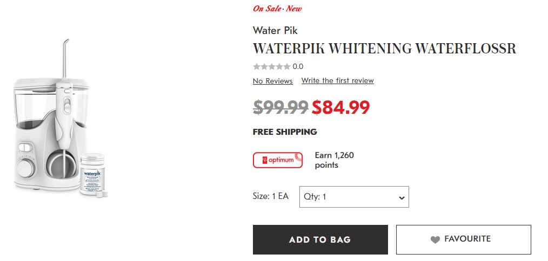The image size is (548, 261).
Task: Click the crossed-out $99.99 price
Action: (280, 107)
